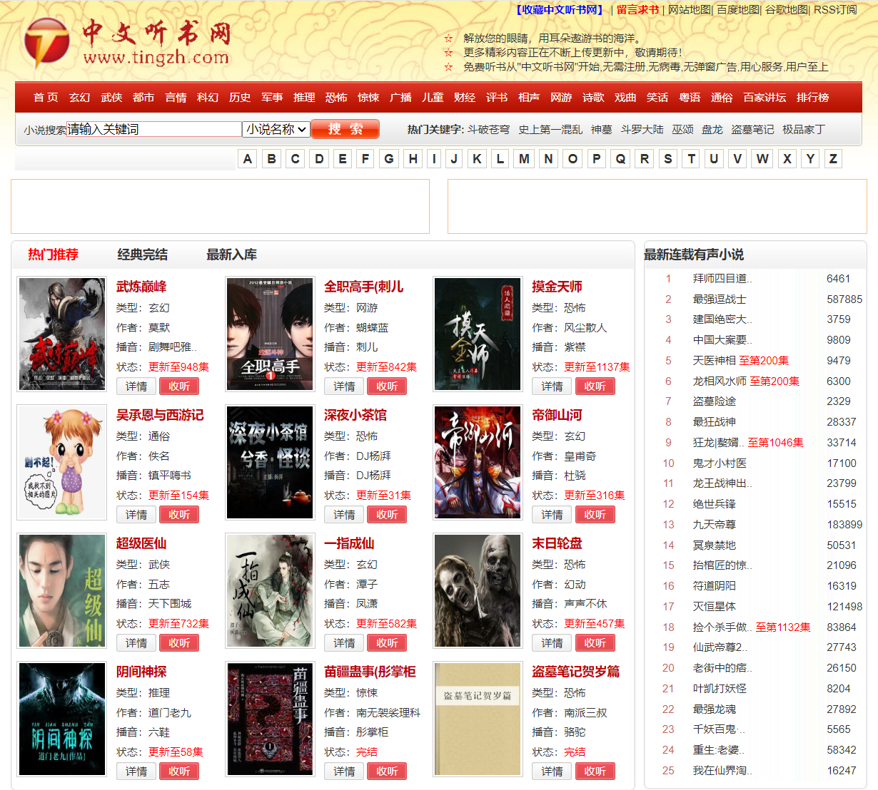Screen dimensions: 878x790
Task: Open the 玄幻 category in navigation
Action: click(79, 98)
